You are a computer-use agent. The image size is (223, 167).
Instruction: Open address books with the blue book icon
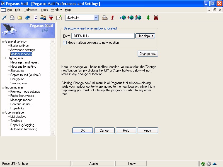28,18
